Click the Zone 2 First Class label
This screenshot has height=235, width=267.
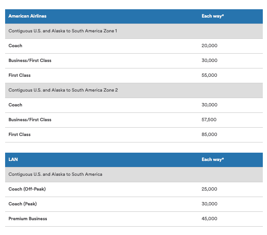[x=20, y=135]
